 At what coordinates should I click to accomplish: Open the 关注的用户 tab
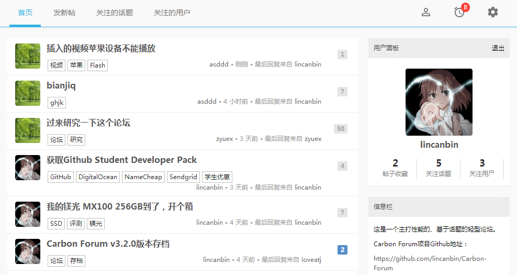(x=172, y=13)
